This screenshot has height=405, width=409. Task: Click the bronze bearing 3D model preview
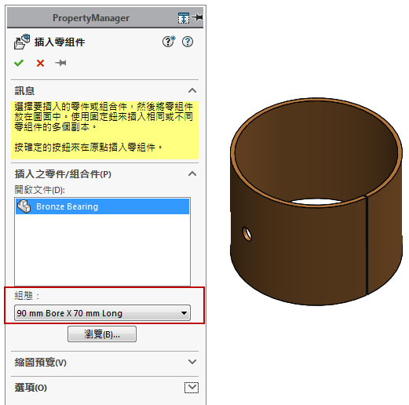[316, 202]
